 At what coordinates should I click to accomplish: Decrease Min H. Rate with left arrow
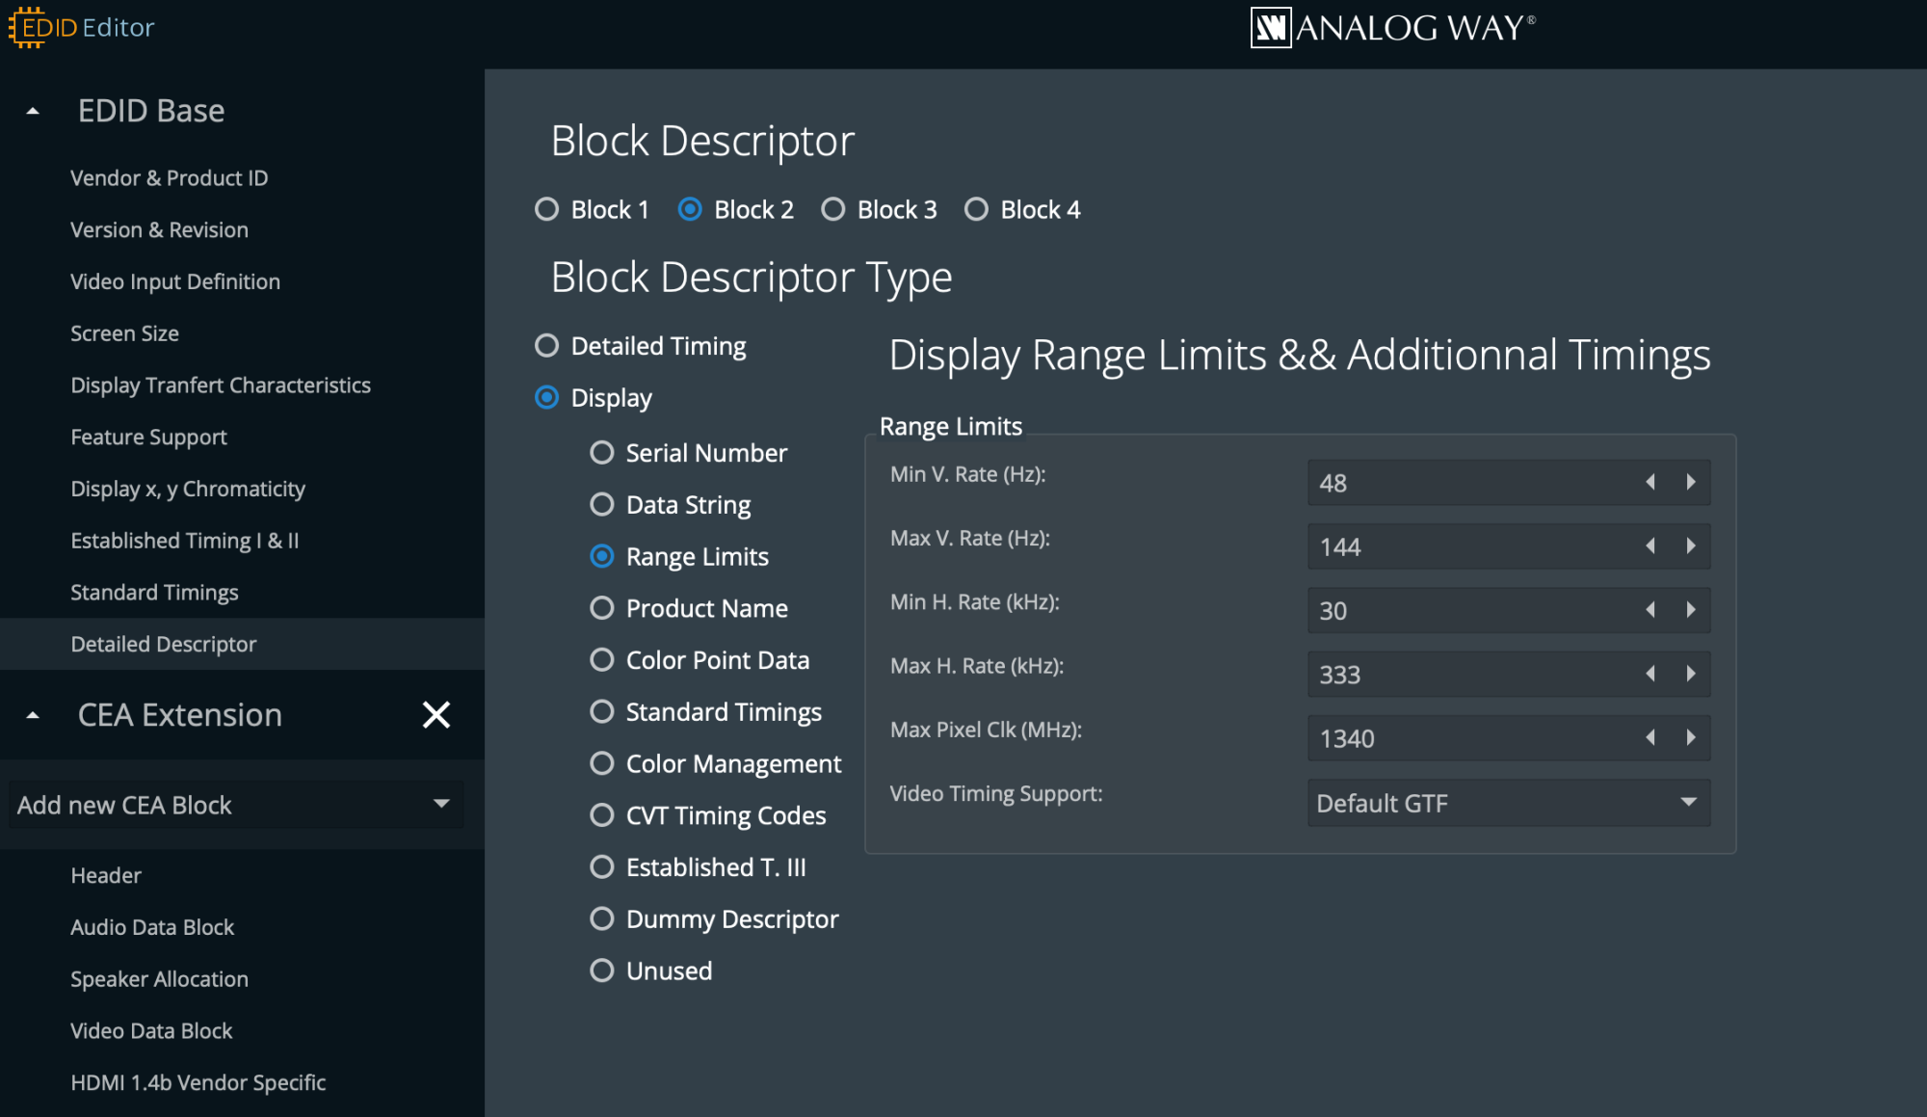1650,610
